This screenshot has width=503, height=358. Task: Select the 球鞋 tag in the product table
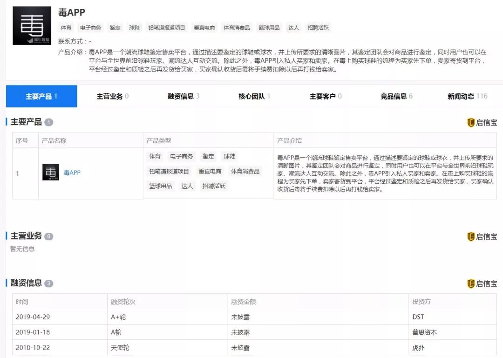[229, 157]
